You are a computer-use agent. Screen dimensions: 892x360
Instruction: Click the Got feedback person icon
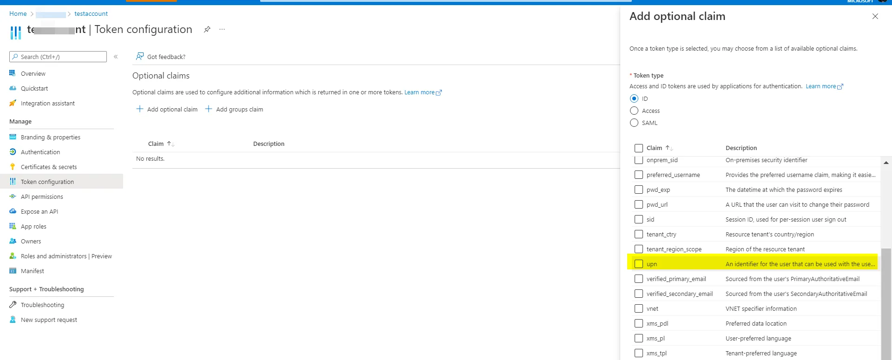click(139, 57)
